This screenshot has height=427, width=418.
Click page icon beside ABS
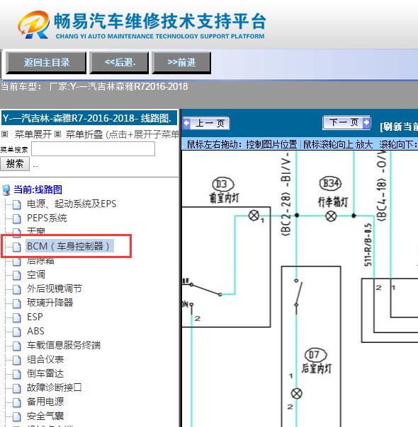[x=16, y=332]
